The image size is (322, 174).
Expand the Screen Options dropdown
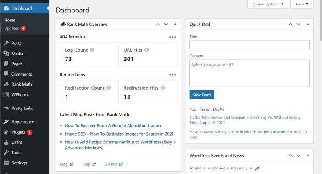click(x=268, y=4)
